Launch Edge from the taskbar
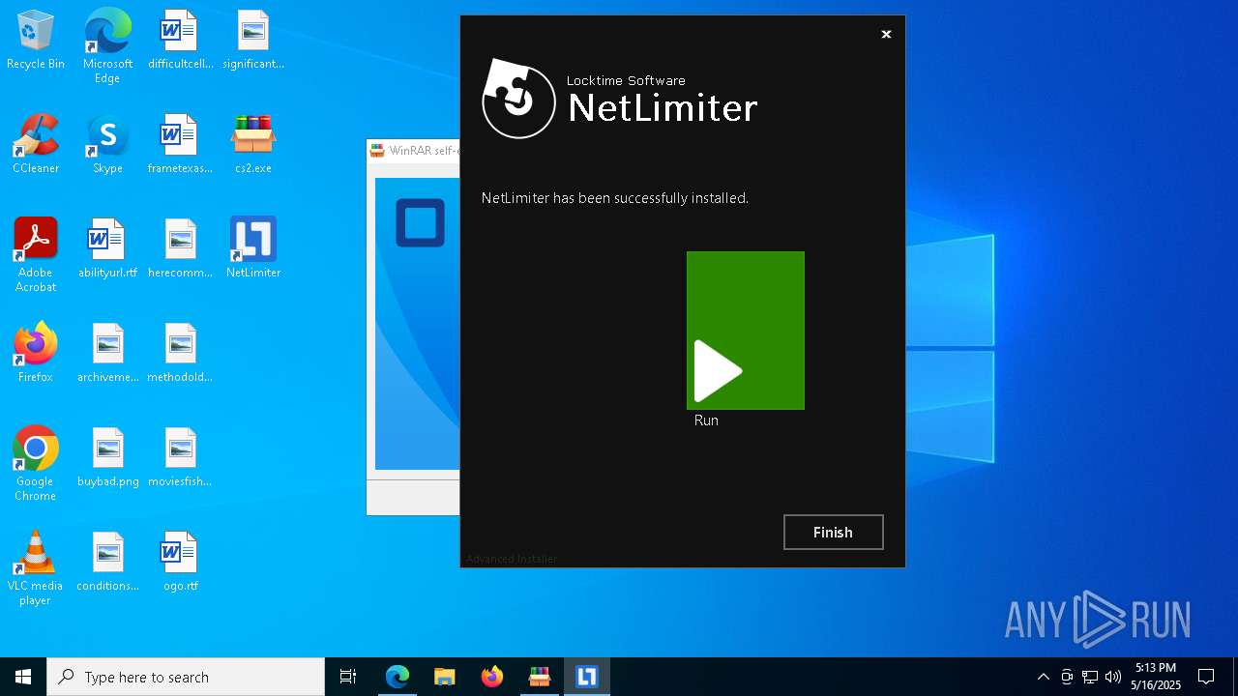The width and height of the screenshot is (1238, 696). click(398, 677)
